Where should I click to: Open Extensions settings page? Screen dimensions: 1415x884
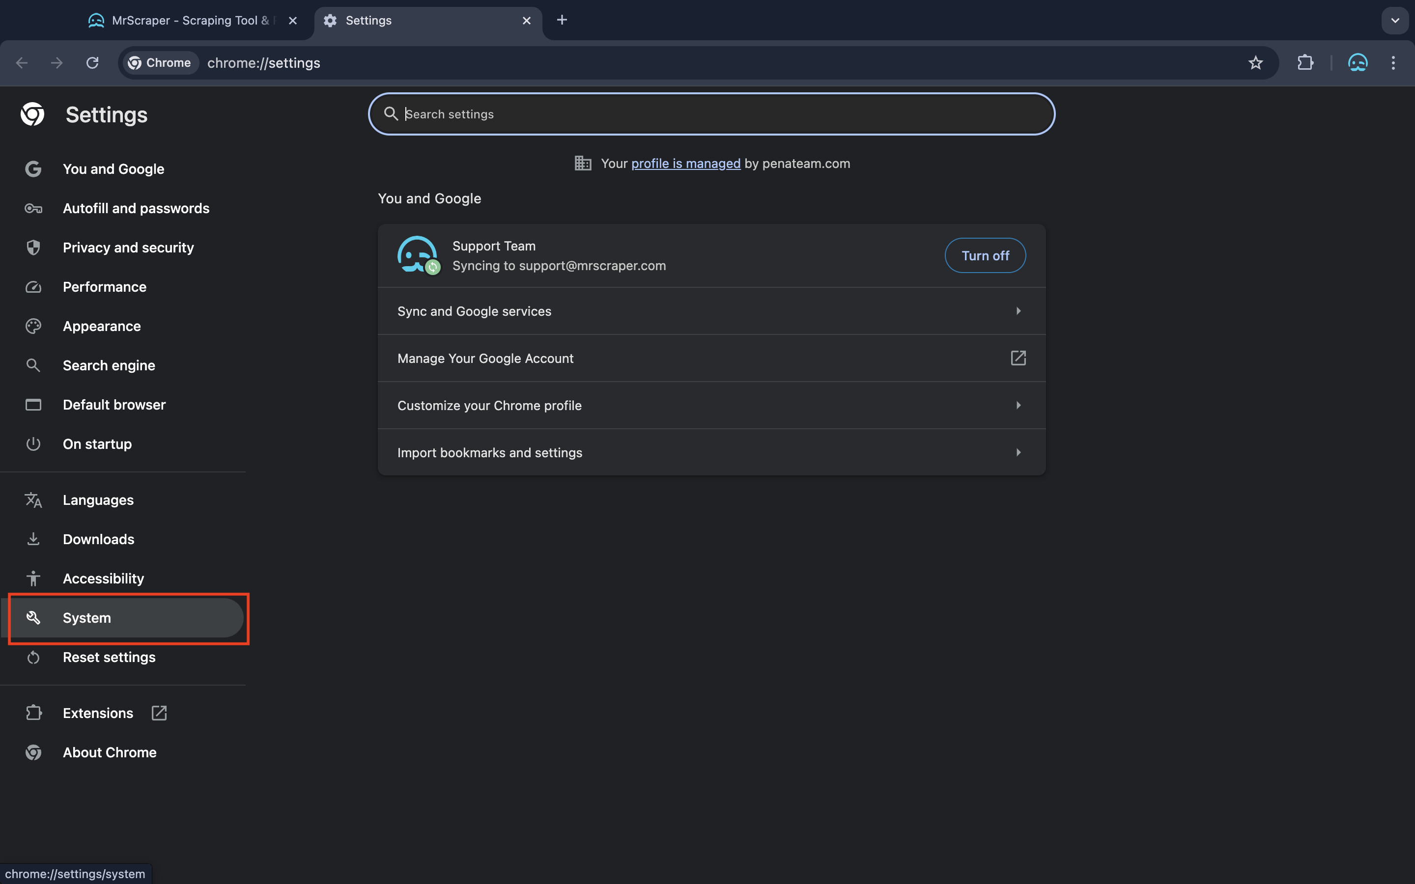coord(97,712)
